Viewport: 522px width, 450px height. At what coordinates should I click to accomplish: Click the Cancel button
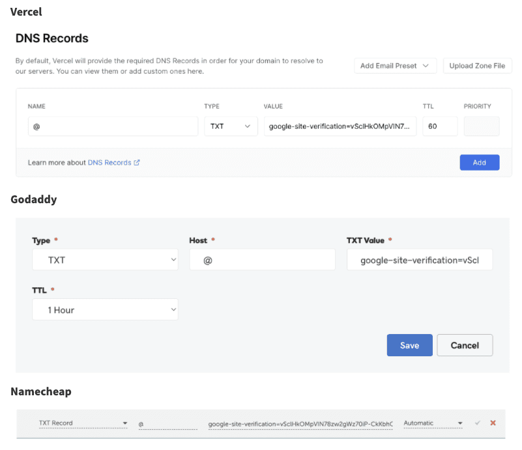tap(465, 345)
